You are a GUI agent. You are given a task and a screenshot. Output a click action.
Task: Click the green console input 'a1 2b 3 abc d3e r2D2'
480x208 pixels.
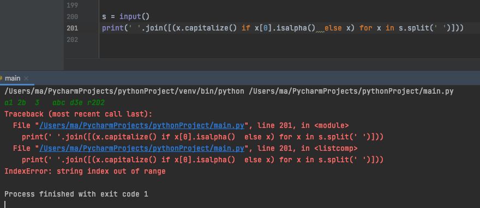click(x=55, y=102)
